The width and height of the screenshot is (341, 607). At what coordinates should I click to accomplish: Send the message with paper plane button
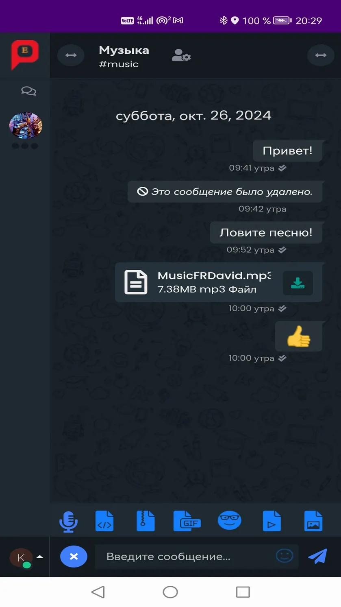click(317, 556)
